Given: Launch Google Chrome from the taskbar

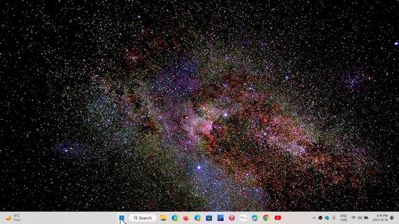Looking at the screenshot, I should pos(266,218).
